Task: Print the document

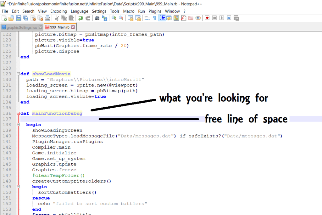Action: click(x=47, y=18)
